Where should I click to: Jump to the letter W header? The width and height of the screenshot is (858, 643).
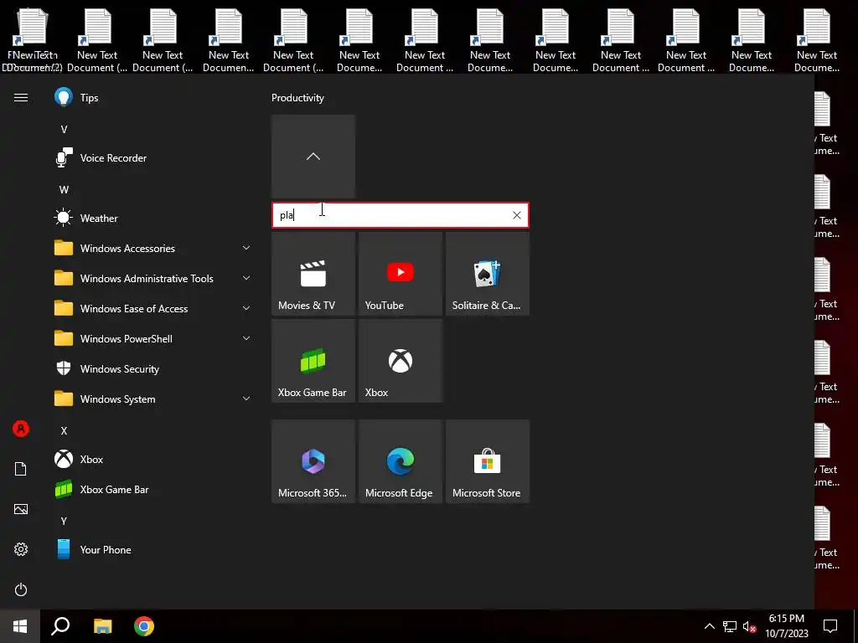coord(64,190)
